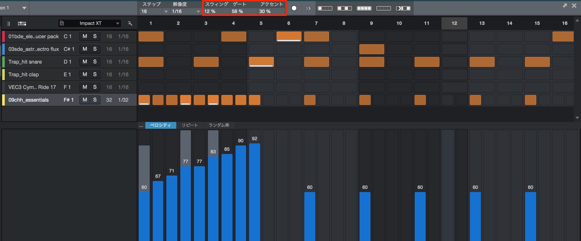The height and width of the screenshot is (241, 581).
Task: Close the pattern editor panel
Action: [574, 5]
